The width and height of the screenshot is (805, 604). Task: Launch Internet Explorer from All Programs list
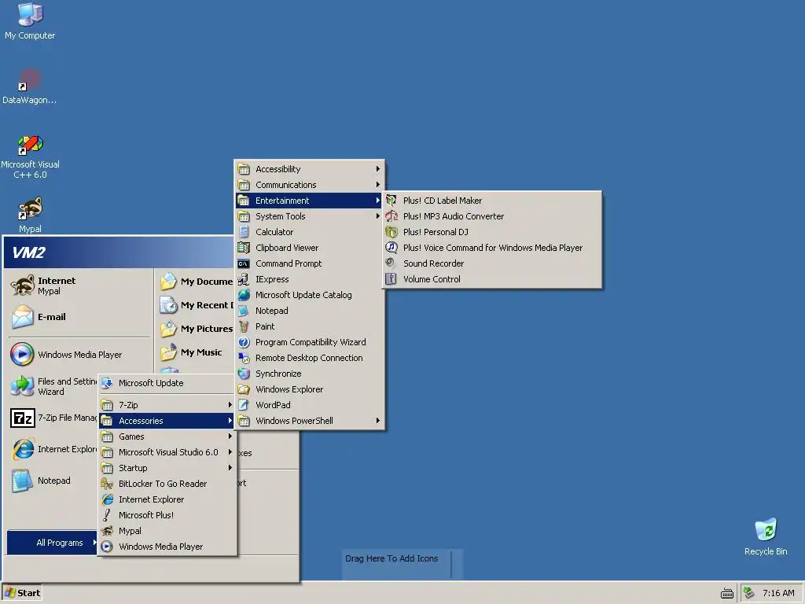click(167, 499)
